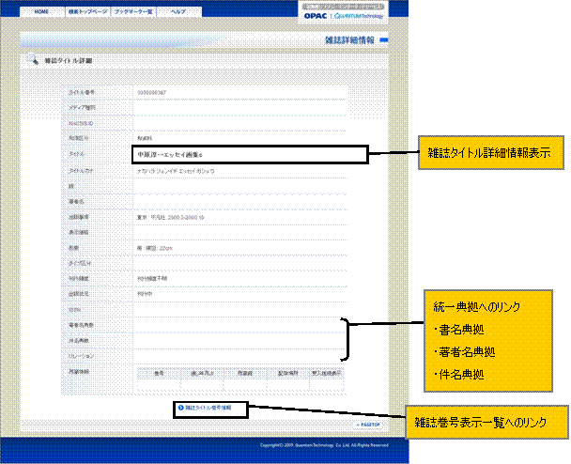
Task: Click the yellow 雑誌タイトル詳細情報表示 callout box
Action: tap(488, 152)
